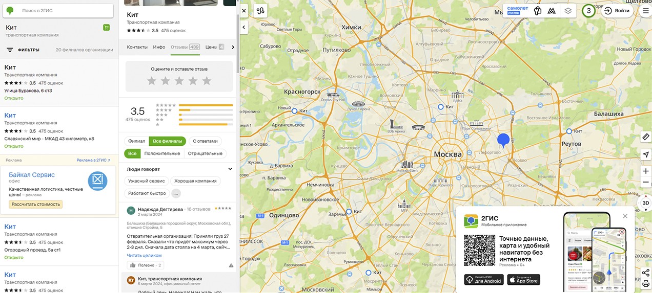Toggle the 3D map view
652x293 pixels.
645,203
